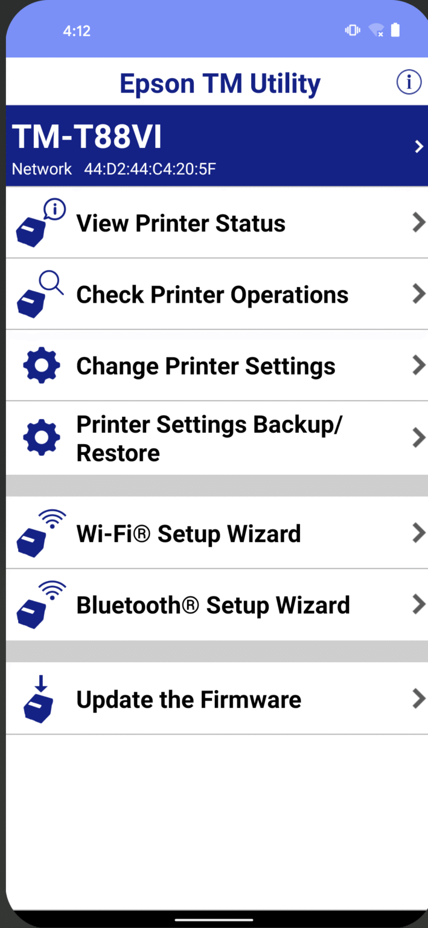Select the Bluetooth Setup Wizard printer icon

pyautogui.click(x=37, y=604)
